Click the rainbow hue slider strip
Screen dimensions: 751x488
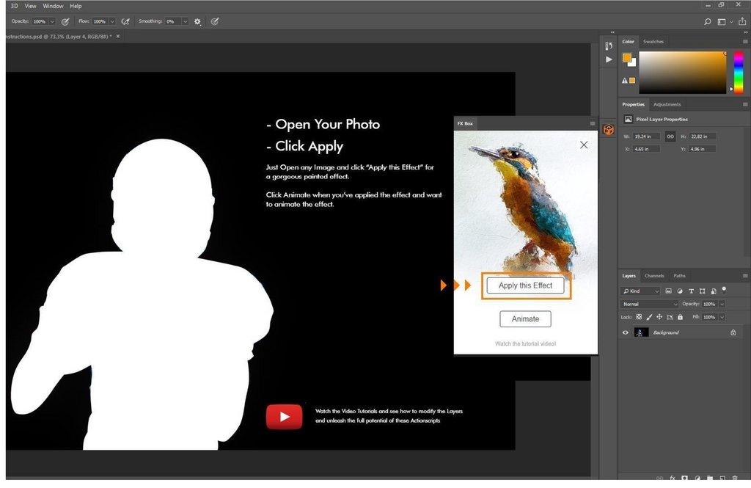[738, 72]
